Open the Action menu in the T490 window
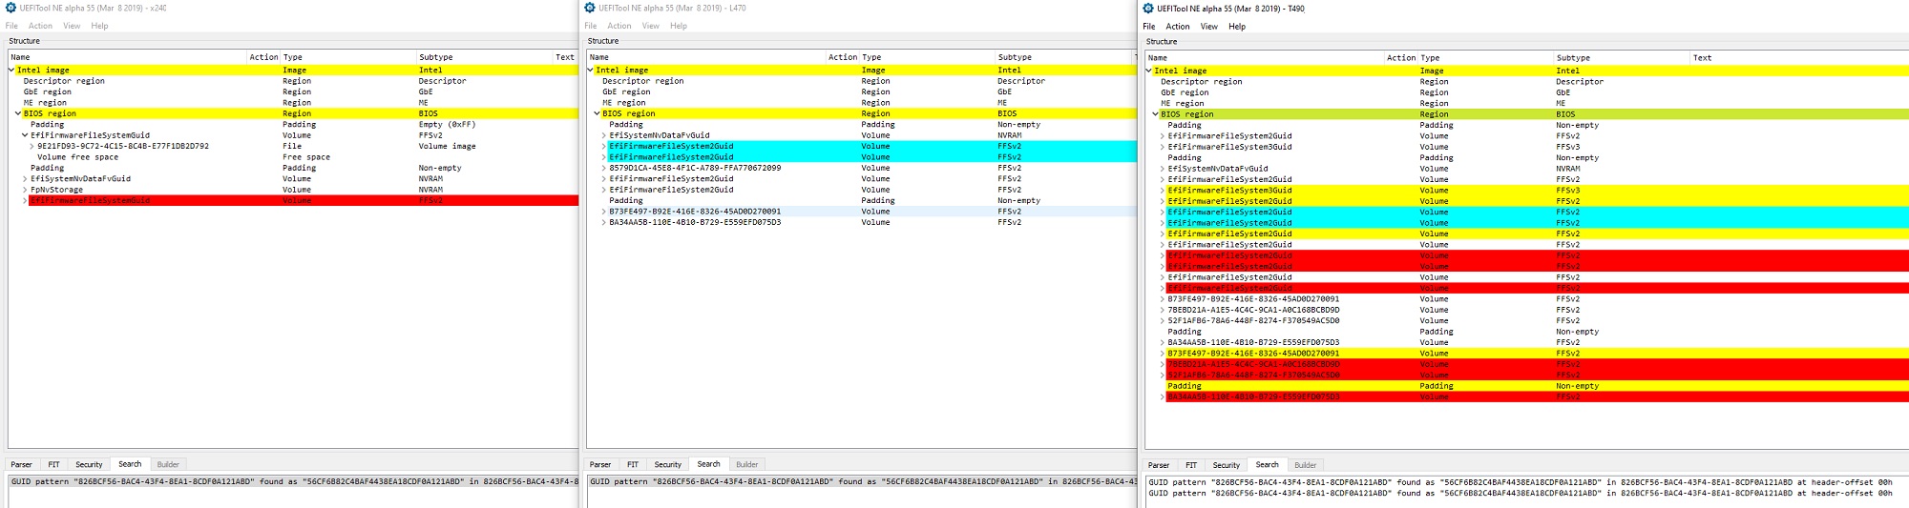 [1178, 27]
